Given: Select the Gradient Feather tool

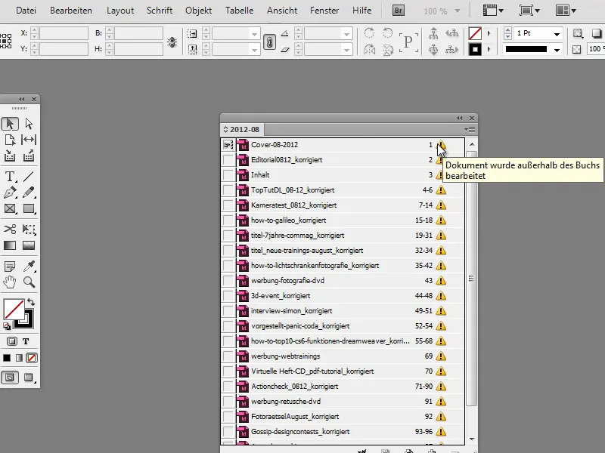Looking at the screenshot, I should 29,245.
